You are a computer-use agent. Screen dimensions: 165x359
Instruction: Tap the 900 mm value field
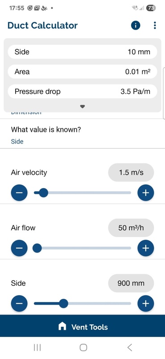click(131, 283)
